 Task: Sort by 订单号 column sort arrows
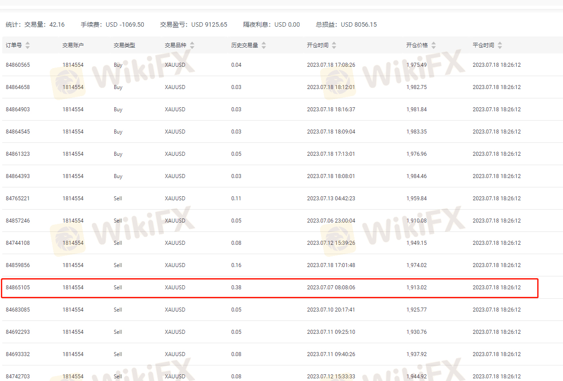click(x=28, y=45)
